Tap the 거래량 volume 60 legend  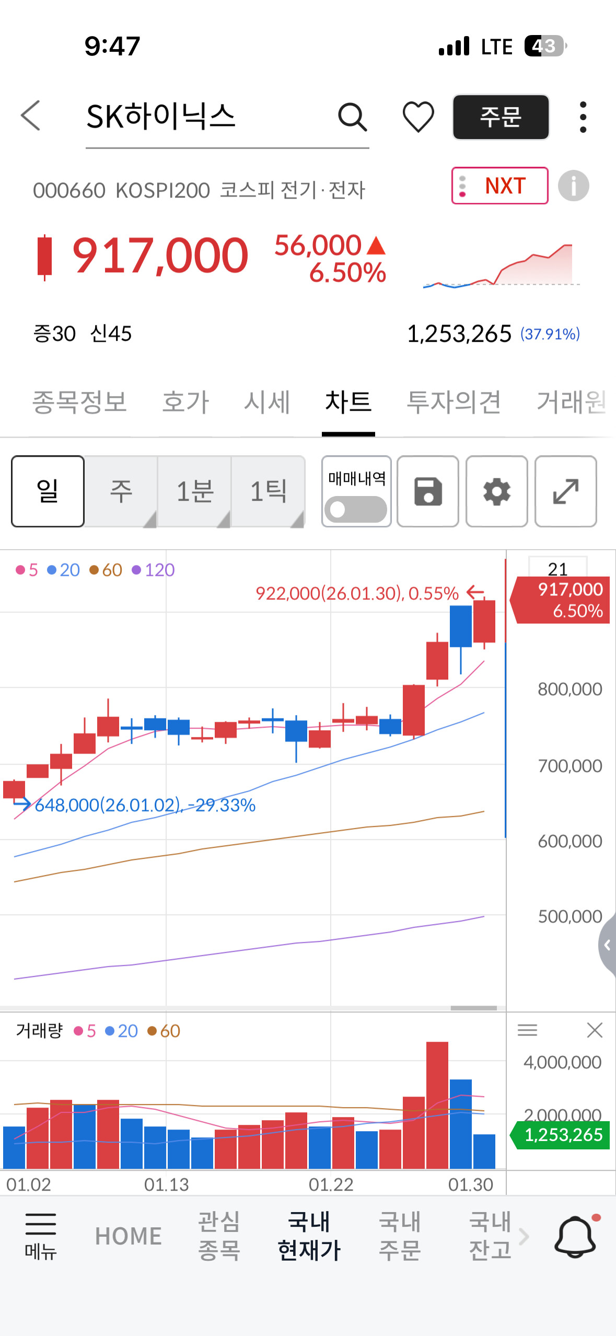[x=164, y=1031]
